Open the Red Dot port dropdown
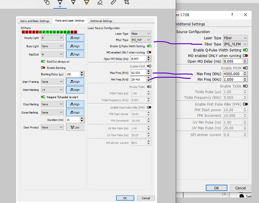This screenshot has height=203, width=259. coord(52,54)
